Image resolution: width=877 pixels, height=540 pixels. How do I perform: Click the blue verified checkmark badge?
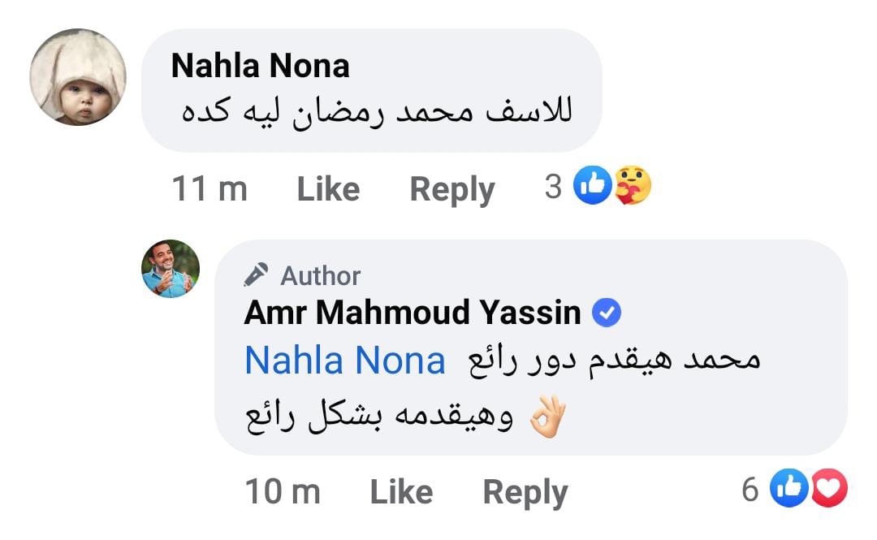coord(606,313)
